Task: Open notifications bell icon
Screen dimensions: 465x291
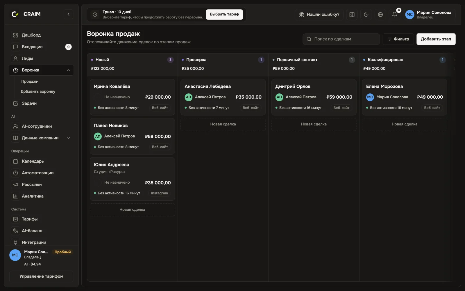Action: point(395,15)
